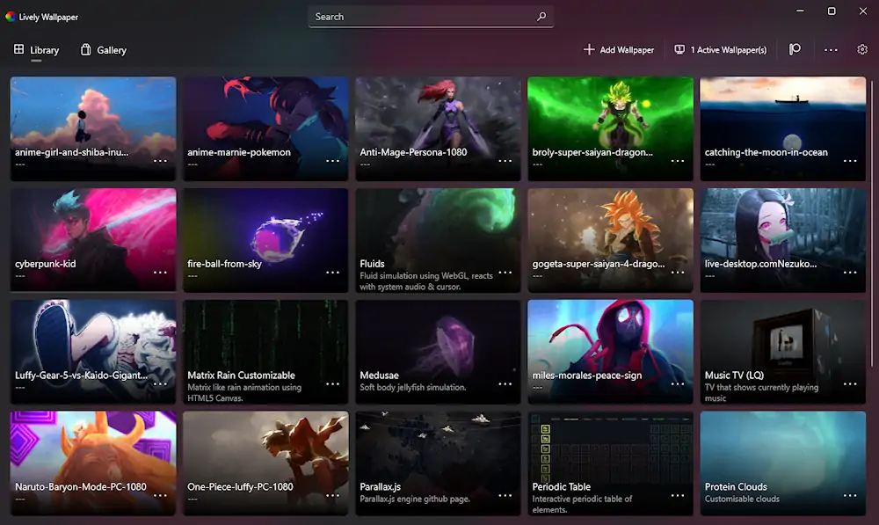This screenshot has width=879, height=525.
Task: Open options for Matrix Rain Customizable wallpaper
Action: tap(332, 384)
